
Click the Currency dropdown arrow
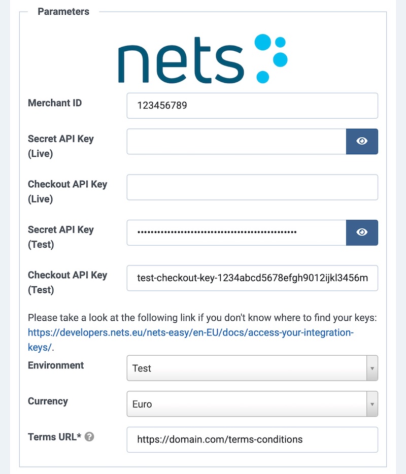pos(372,404)
